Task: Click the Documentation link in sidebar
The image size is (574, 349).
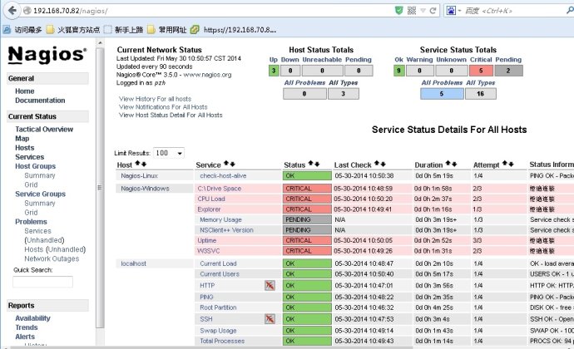Action: pos(40,101)
